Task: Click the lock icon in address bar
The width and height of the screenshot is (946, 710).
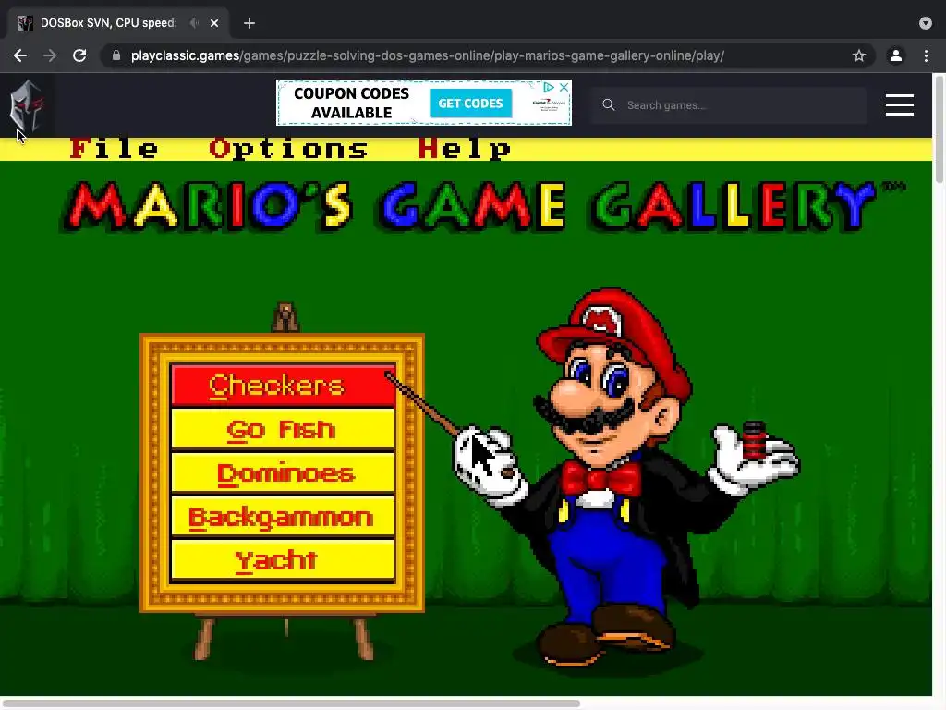Action: (x=116, y=55)
